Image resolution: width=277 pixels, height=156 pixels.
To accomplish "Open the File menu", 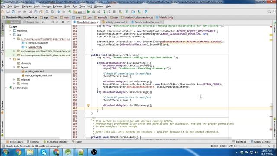I will (x=3, y=6).
